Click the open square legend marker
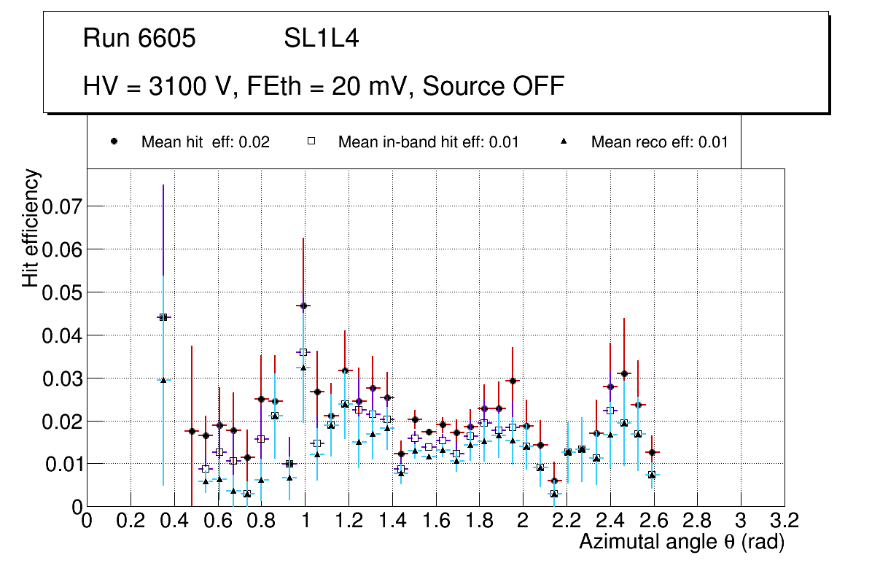Image resolution: width=872 pixels, height=563 pixels. (x=311, y=142)
